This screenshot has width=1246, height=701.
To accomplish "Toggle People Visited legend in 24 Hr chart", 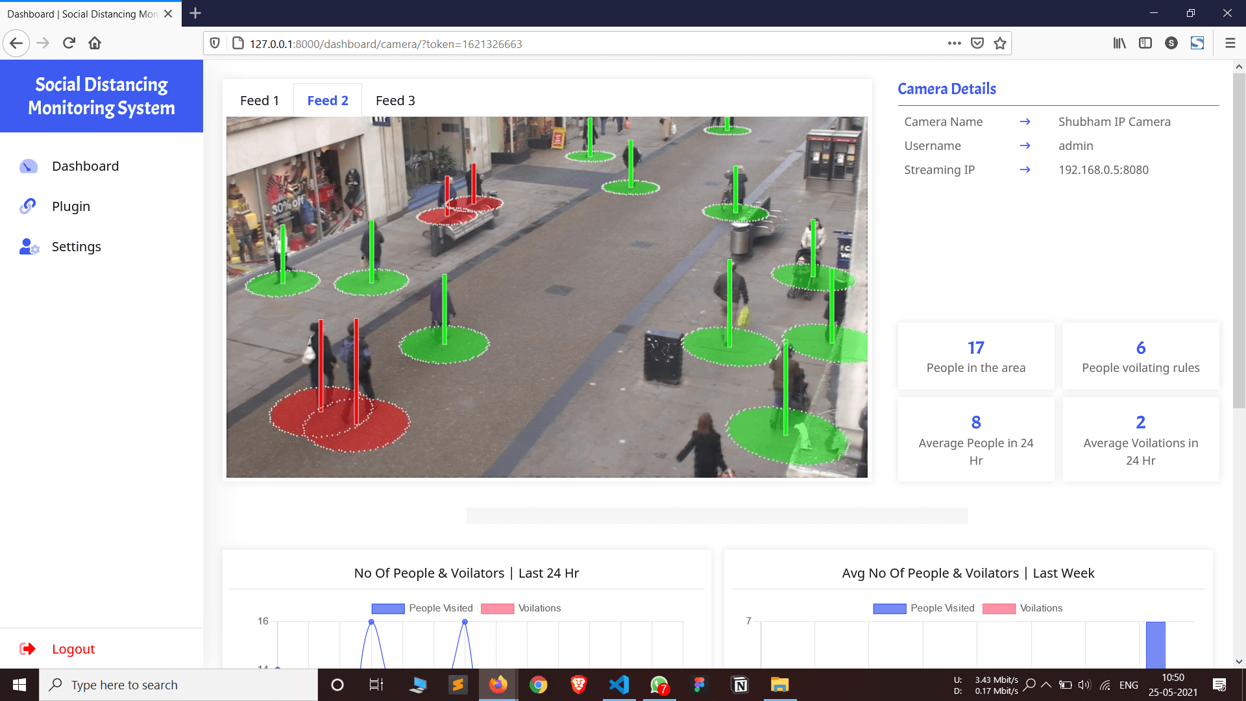I will pyautogui.click(x=422, y=608).
